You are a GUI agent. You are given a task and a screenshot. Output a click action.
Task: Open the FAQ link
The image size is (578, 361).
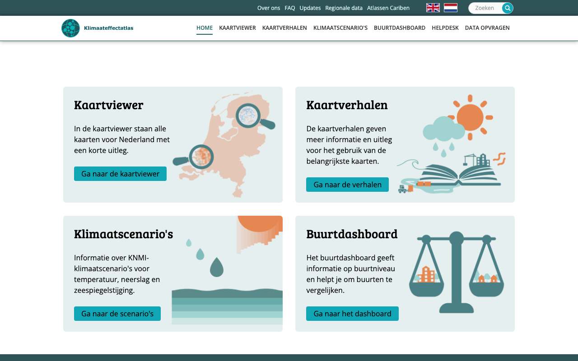290,8
